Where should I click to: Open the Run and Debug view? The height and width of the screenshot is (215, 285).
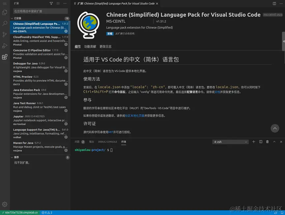[x=5, y=45]
